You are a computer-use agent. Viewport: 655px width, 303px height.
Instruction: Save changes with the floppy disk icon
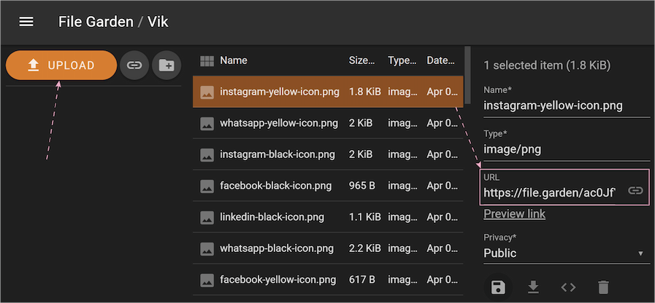click(x=498, y=287)
